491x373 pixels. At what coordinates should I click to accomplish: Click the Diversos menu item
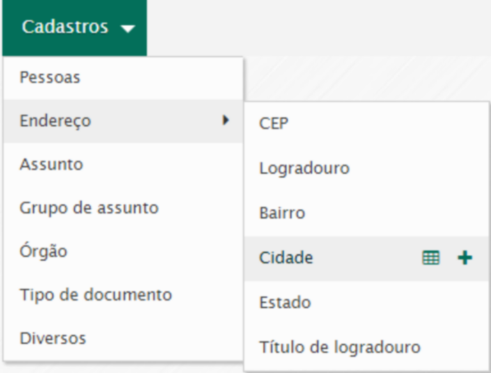click(52, 338)
